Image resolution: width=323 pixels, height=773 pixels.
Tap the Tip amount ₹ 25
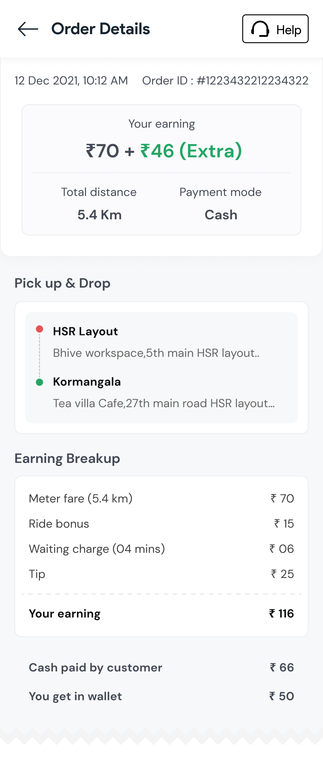coord(282,574)
